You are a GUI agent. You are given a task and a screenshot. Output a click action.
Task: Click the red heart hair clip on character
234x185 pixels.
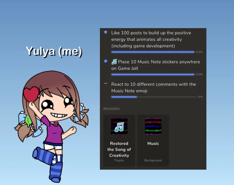coord(31,94)
